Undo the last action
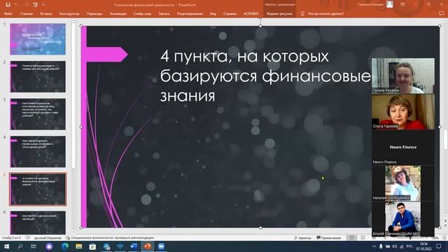448x252 pixels. 17,5
